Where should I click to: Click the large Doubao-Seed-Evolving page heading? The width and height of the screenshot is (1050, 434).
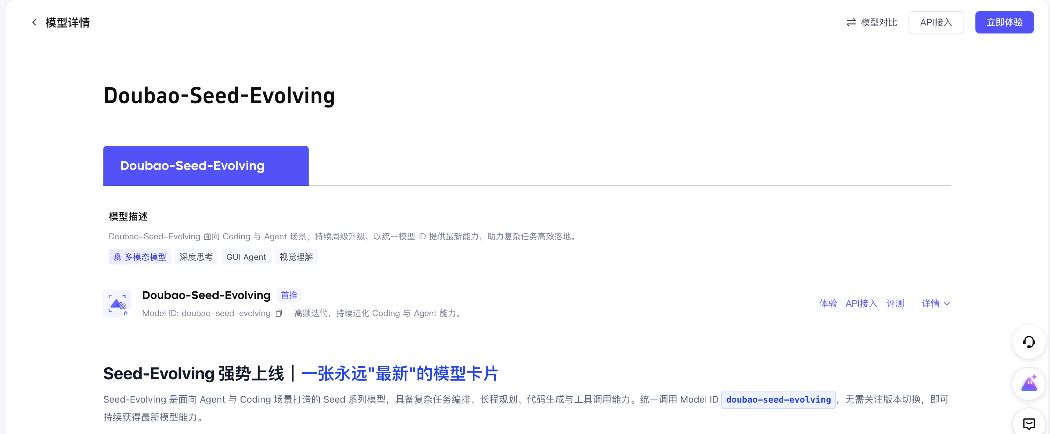click(x=219, y=96)
